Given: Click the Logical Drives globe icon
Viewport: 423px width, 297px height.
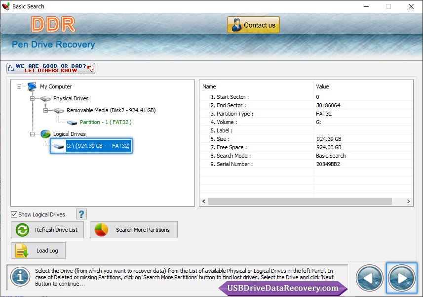Looking at the screenshot, I should [45, 134].
